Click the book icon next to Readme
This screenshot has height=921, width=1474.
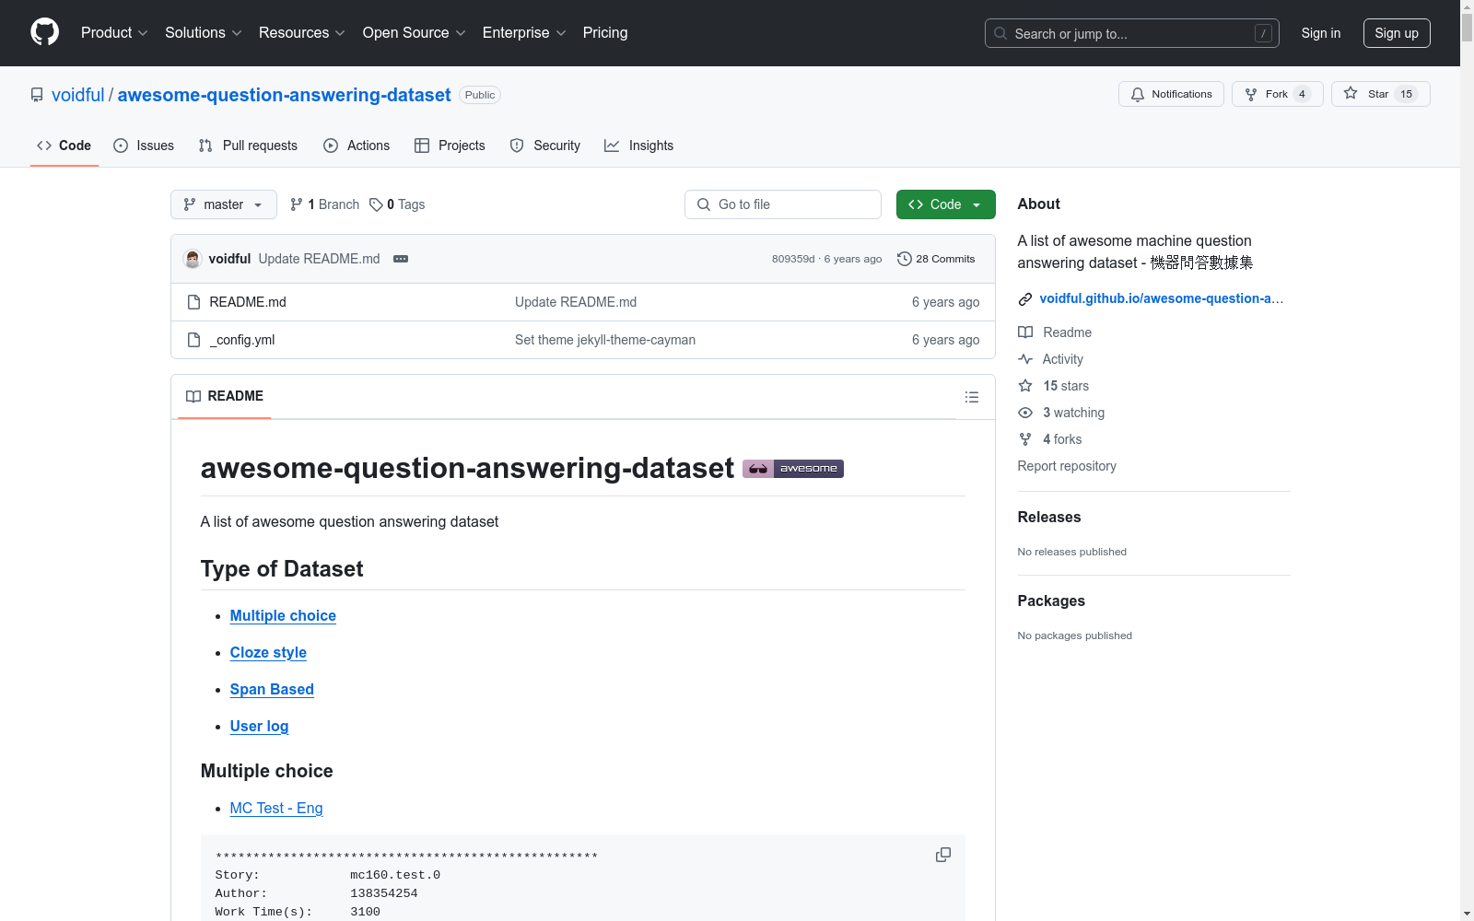pos(1025,332)
